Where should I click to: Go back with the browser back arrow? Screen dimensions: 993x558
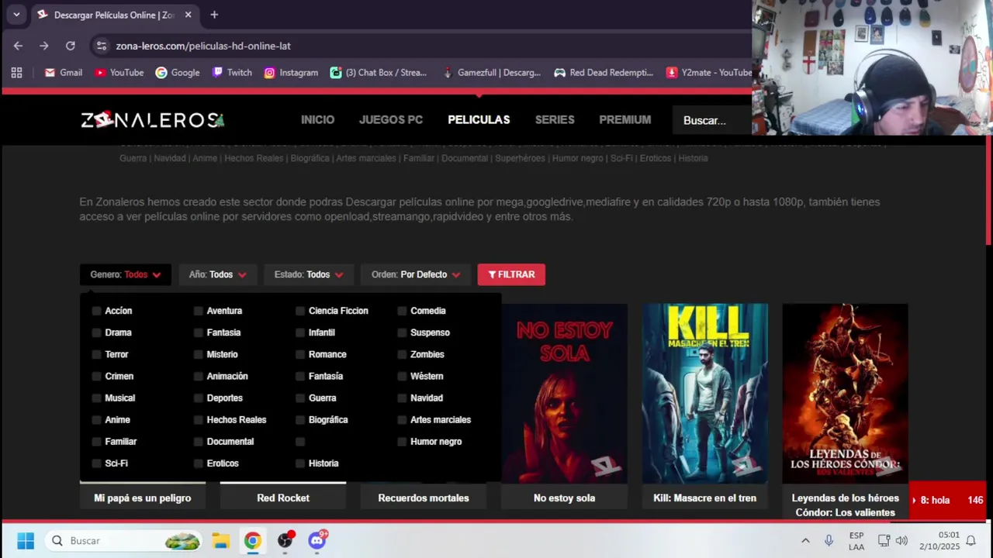click(x=18, y=46)
